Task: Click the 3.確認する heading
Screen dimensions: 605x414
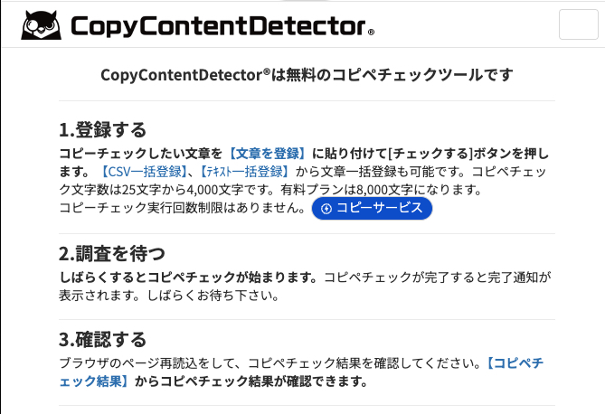Action: [102, 340]
